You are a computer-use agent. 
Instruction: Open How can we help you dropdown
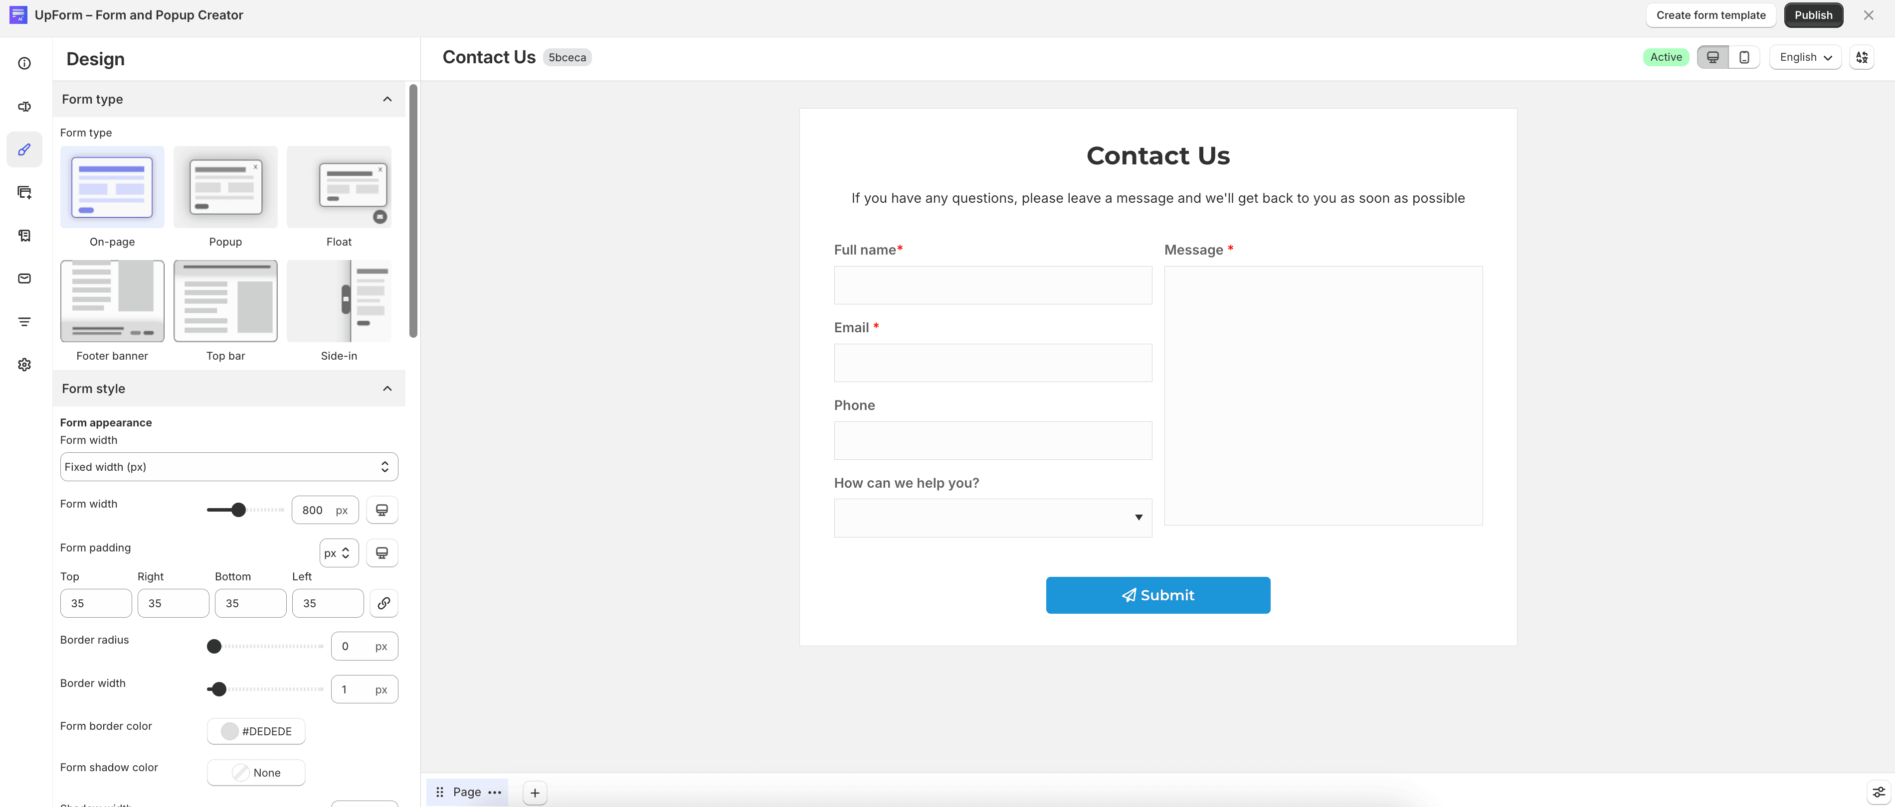(992, 518)
